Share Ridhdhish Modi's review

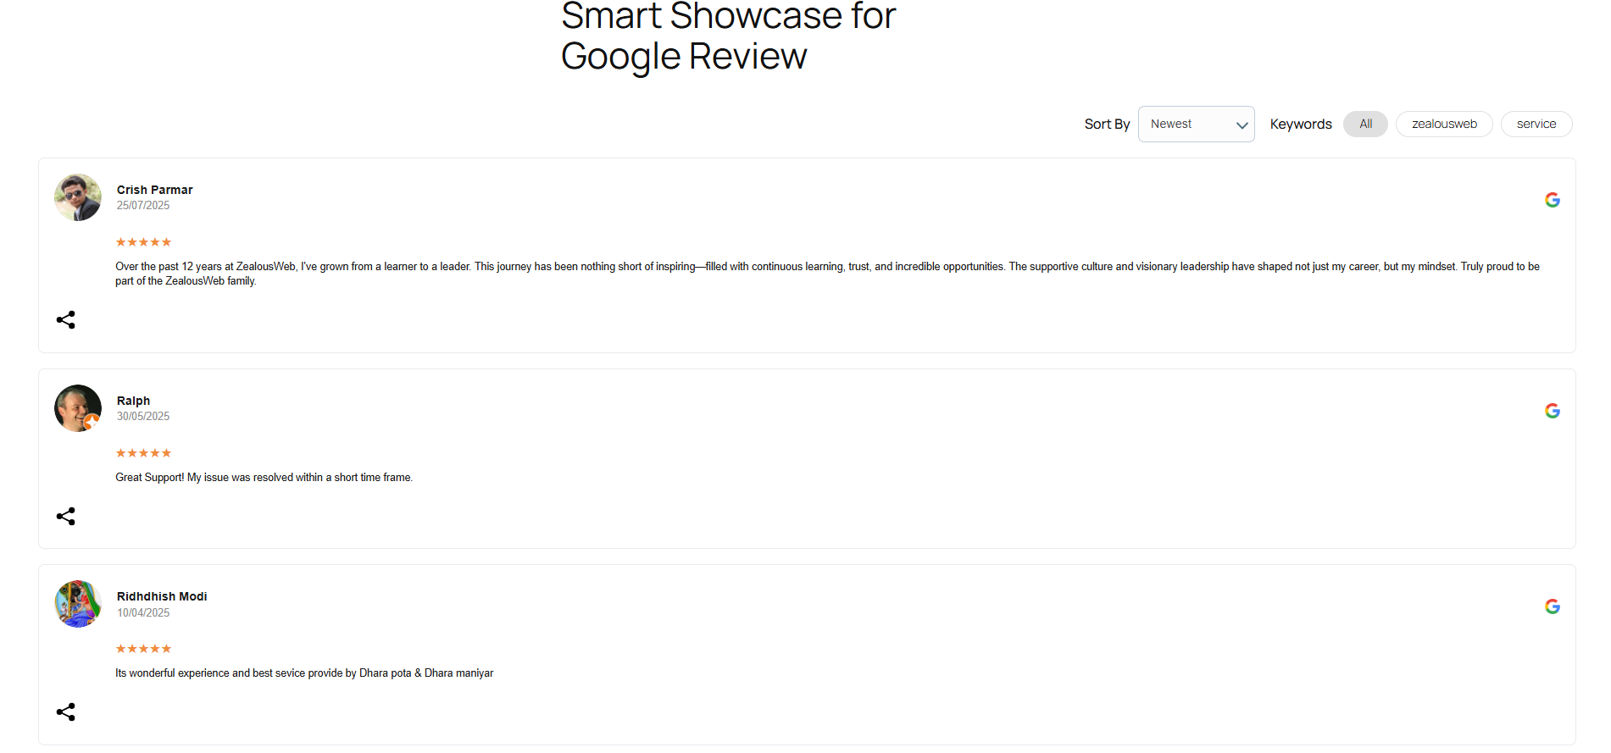click(66, 711)
